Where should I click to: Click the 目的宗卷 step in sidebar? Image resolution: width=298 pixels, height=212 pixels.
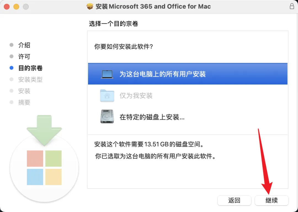pyautogui.click(x=30, y=68)
